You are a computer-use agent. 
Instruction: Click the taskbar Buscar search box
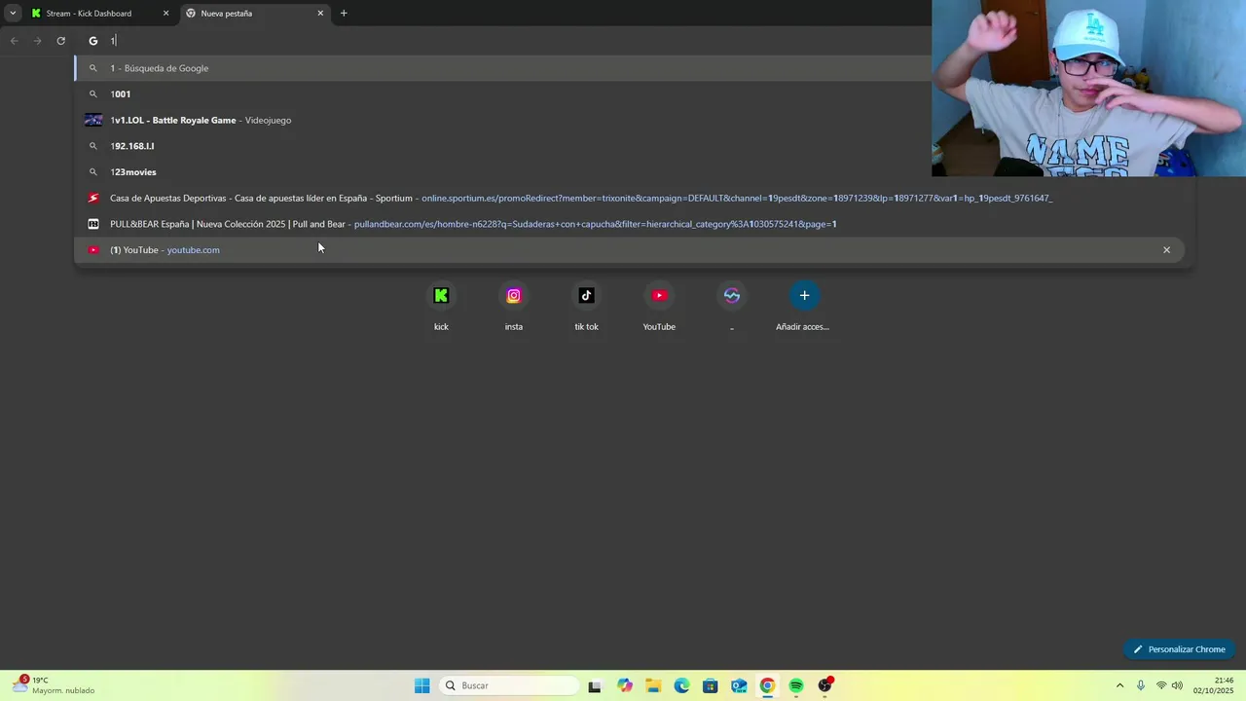coord(508,685)
